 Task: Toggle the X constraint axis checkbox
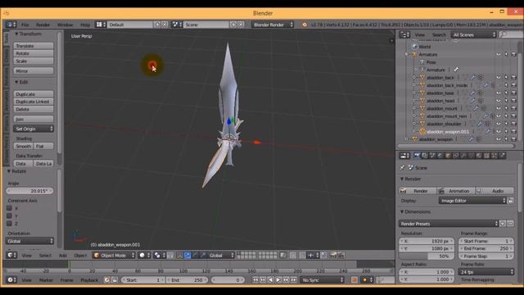(9, 207)
